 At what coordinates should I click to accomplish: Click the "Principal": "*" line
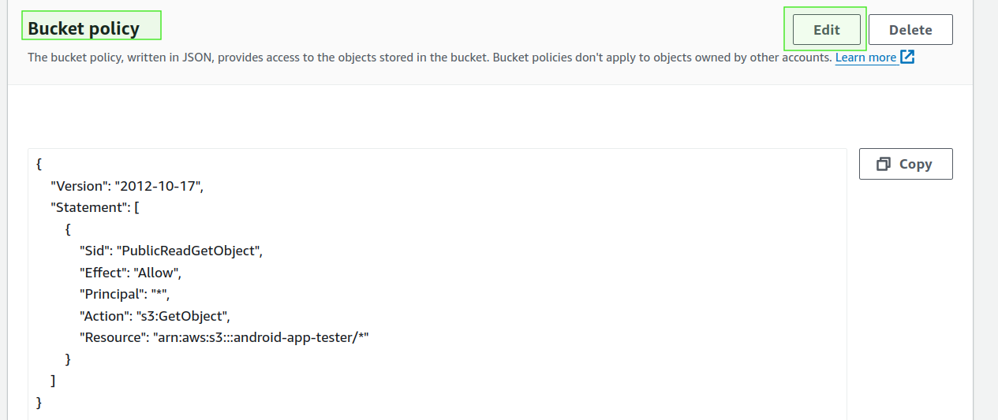[x=125, y=294]
